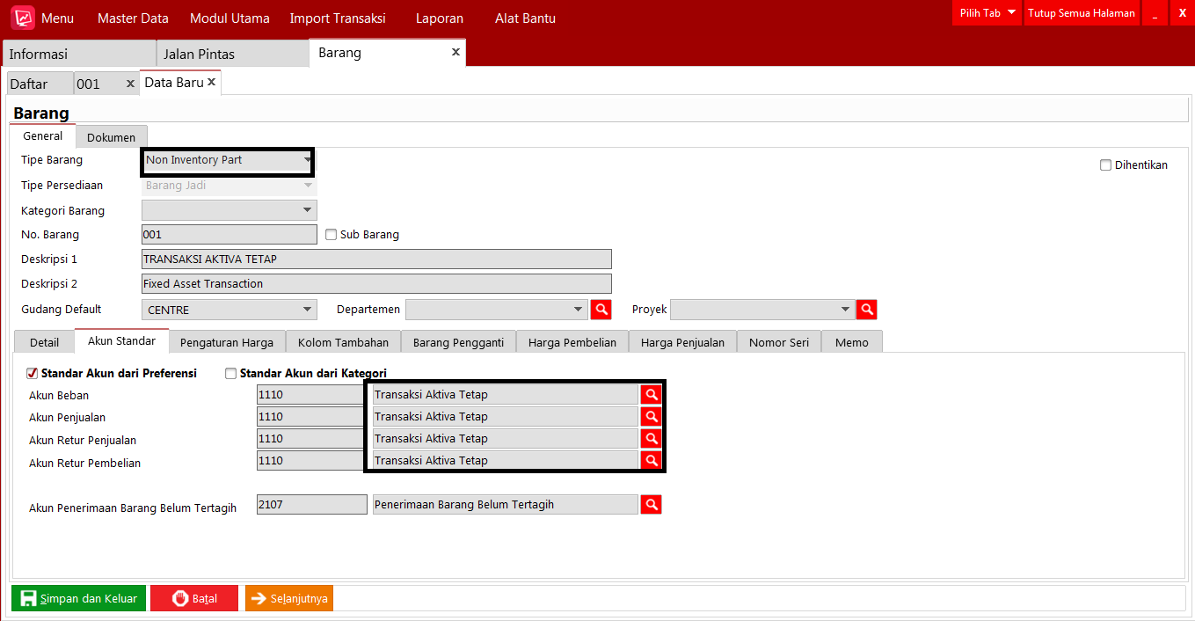
Task: Click the Simpan dan Keluar button
Action: 79,598
